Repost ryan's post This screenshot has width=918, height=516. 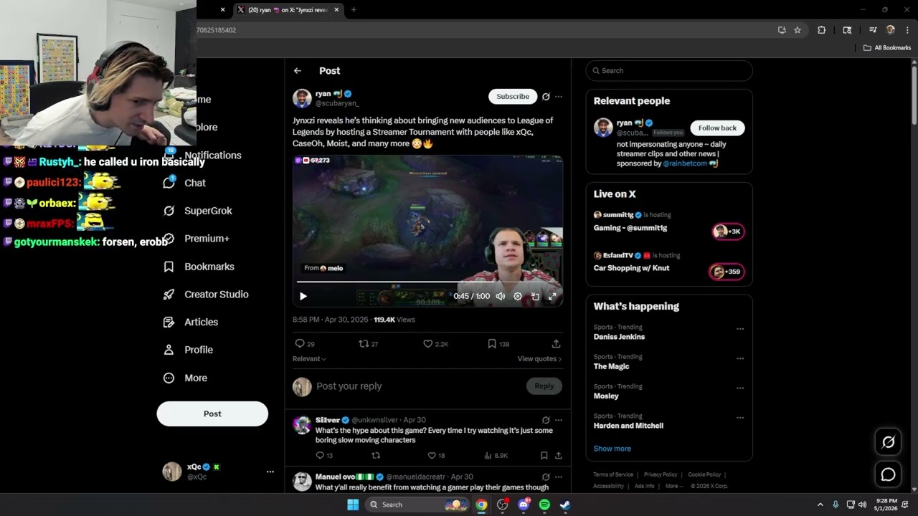pyautogui.click(x=363, y=344)
